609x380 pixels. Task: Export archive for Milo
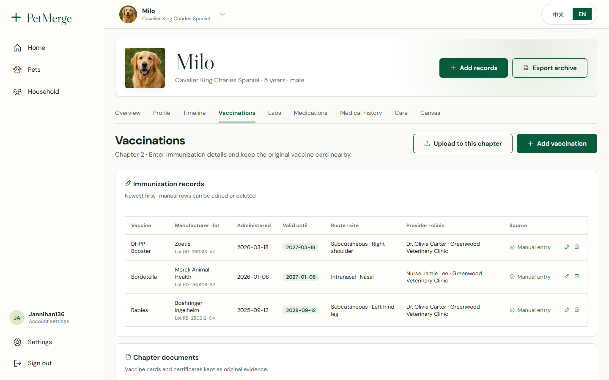click(x=549, y=68)
